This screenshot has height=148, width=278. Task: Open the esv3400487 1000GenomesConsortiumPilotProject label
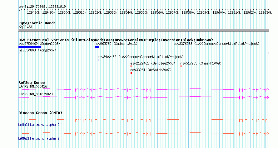[x=141, y=57]
